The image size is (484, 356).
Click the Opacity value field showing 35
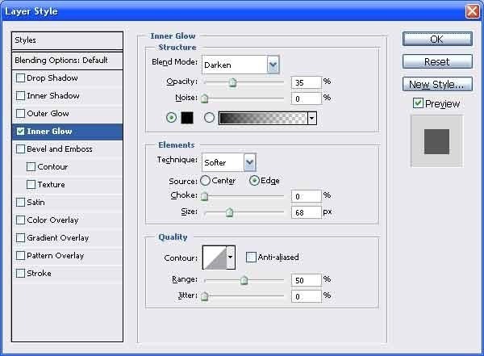pyautogui.click(x=307, y=82)
